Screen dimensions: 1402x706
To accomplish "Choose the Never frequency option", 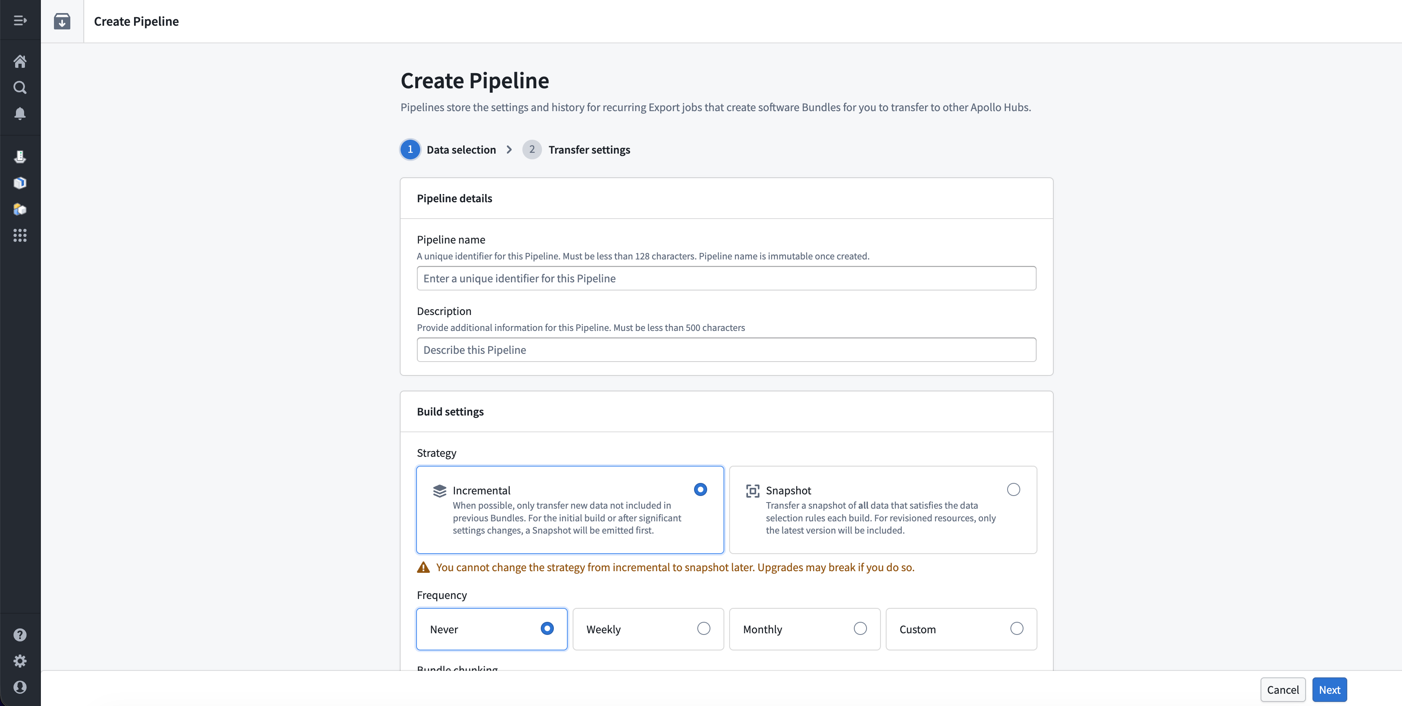I will coord(492,629).
